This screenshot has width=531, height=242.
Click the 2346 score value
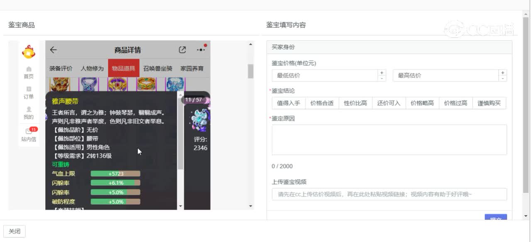tap(200, 148)
